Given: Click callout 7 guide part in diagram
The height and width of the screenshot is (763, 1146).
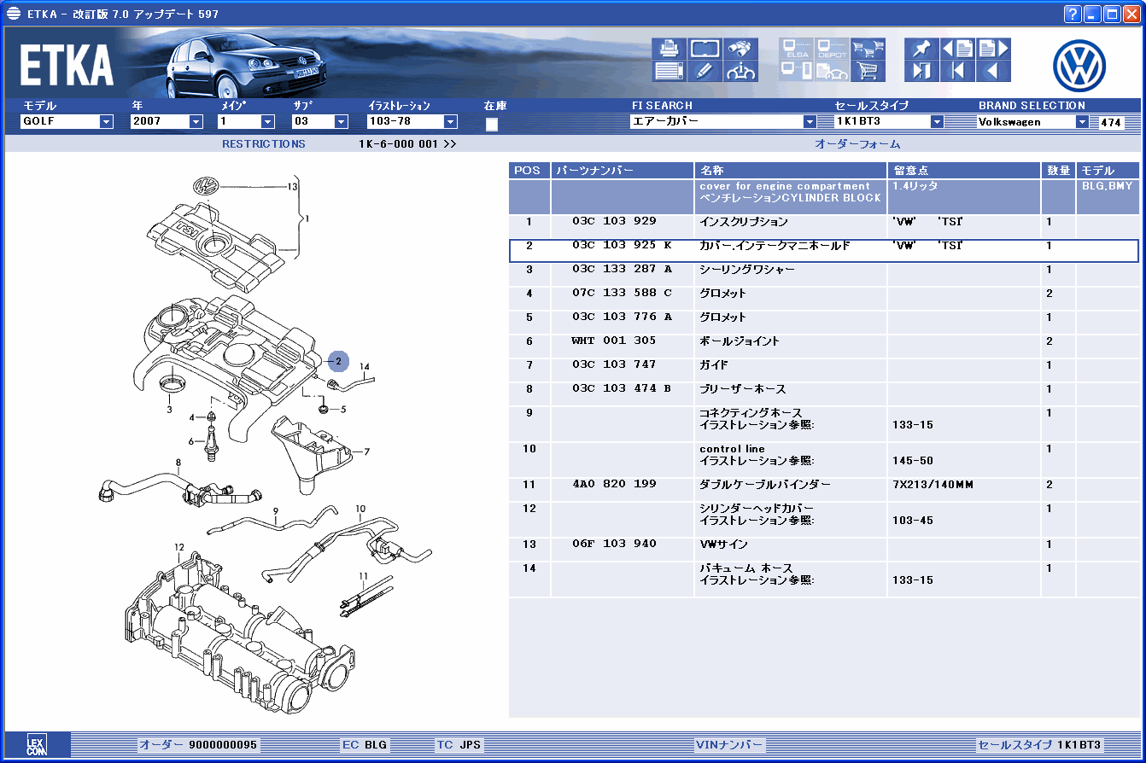Looking at the screenshot, I should point(366,451).
